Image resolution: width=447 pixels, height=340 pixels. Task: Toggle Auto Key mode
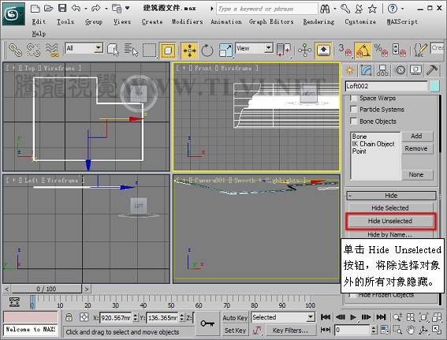pyautogui.click(x=235, y=317)
